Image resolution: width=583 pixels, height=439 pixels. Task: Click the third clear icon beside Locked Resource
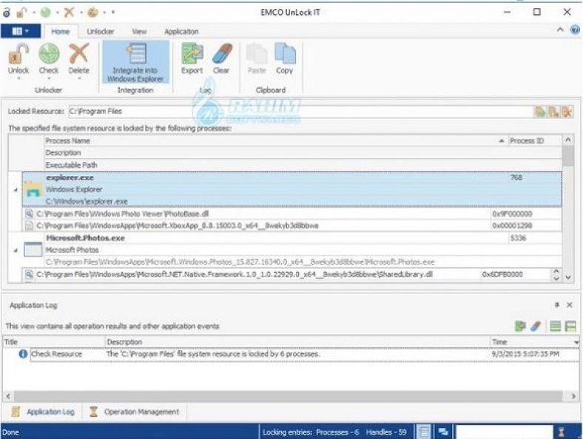click(567, 112)
